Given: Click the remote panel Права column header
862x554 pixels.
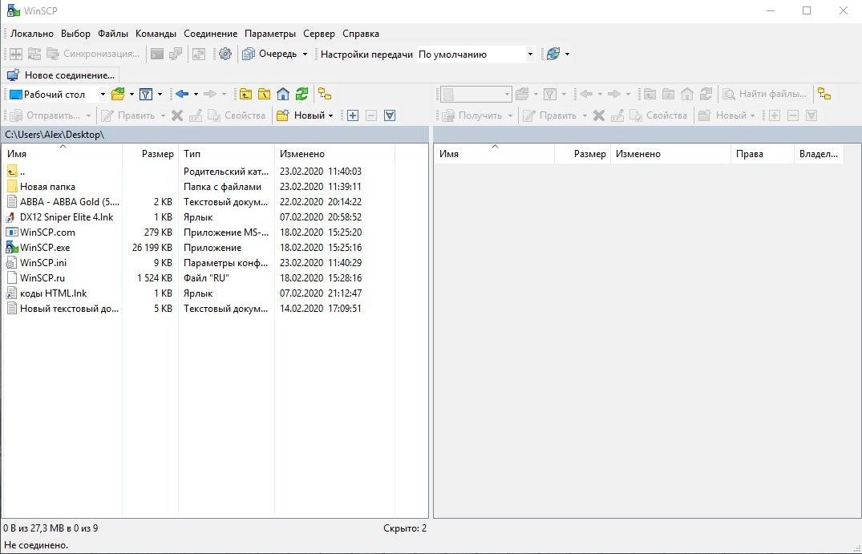Looking at the screenshot, I should (x=762, y=154).
